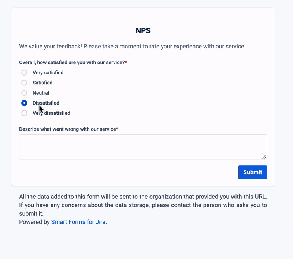Click the 'Satisfied' option label text
The height and width of the screenshot is (260, 293).
42,83
